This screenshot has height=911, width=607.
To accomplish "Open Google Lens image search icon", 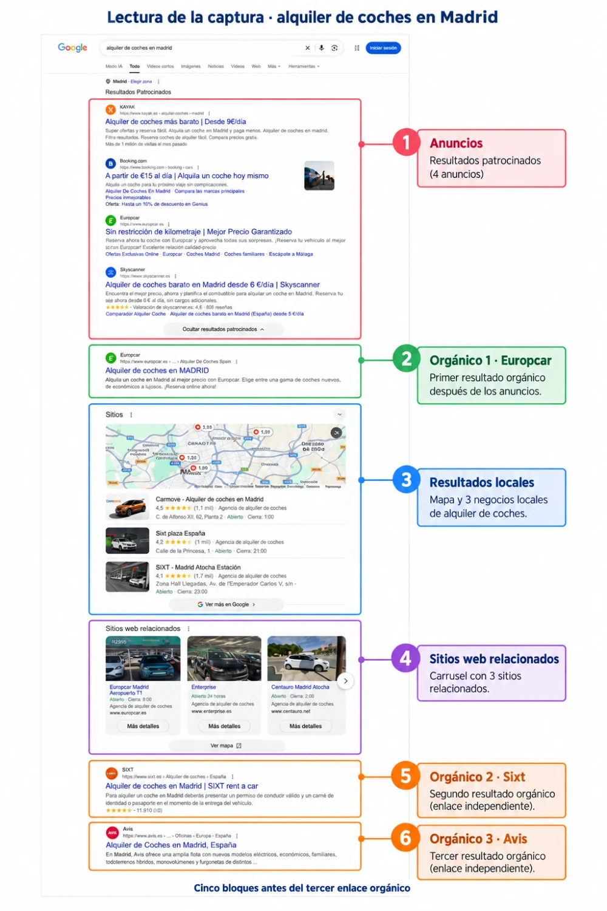I will (334, 48).
